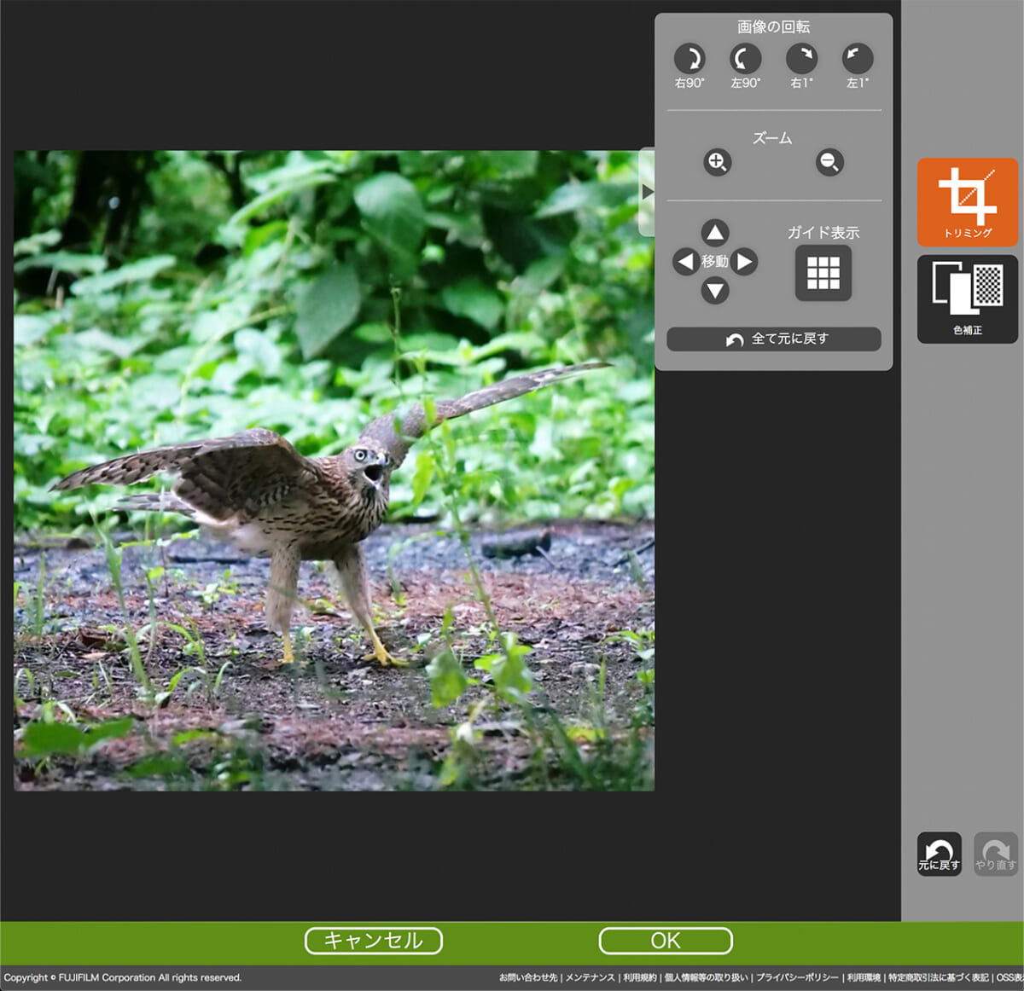The image size is (1024, 991).
Task: Zoom out with the minus magnifier
Action: click(x=829, y=162)
